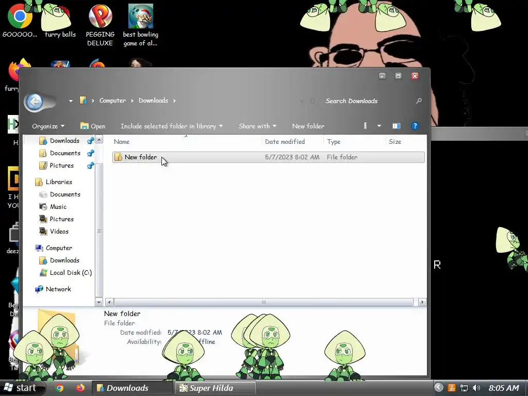Image resolution: width=528 pixels, height=396 pixels.
Task: Open Music library in sidebar
Action: point(58,207)
